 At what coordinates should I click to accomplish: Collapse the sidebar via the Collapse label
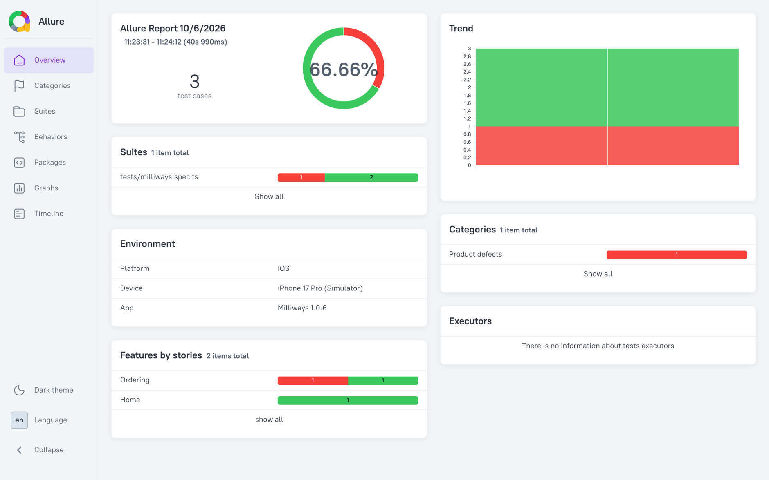49,450
